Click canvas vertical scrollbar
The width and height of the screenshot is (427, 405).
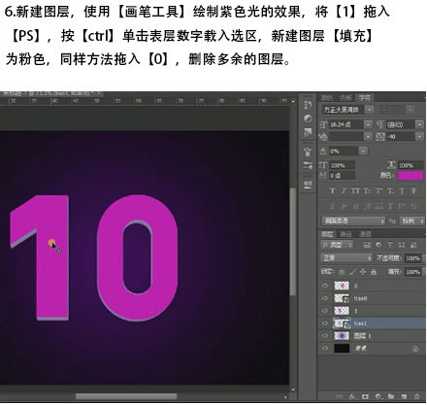(293, 241)
